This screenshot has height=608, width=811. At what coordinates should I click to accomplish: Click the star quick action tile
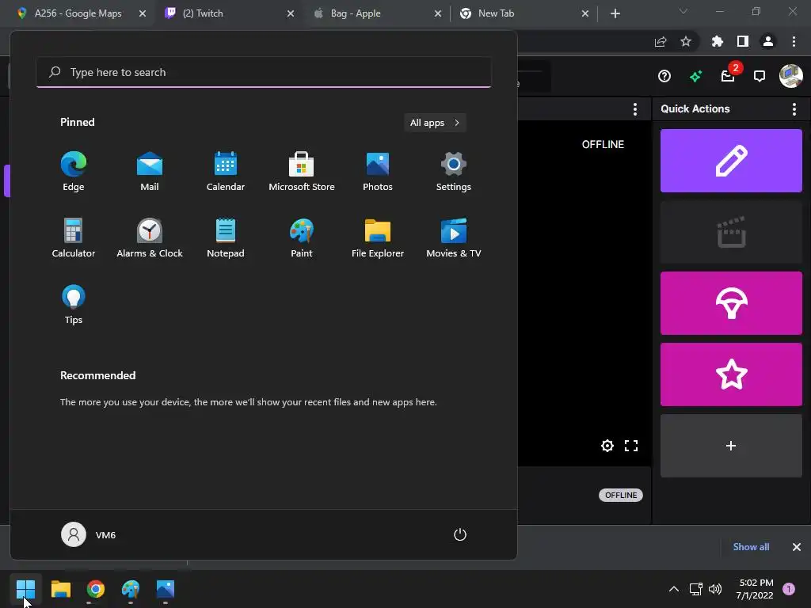pyautogui.click(x=731, y=374)
